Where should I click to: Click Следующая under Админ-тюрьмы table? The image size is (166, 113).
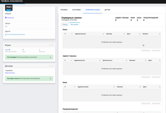156,77
